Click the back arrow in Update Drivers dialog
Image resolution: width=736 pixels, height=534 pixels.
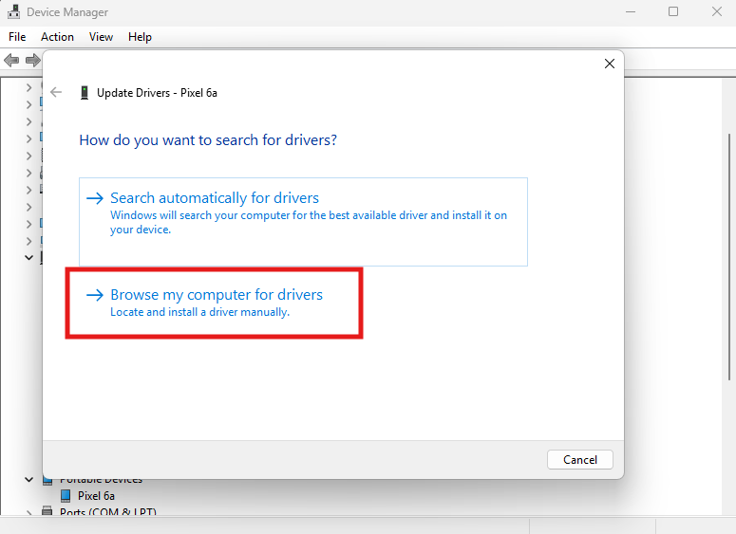point(56,93)
